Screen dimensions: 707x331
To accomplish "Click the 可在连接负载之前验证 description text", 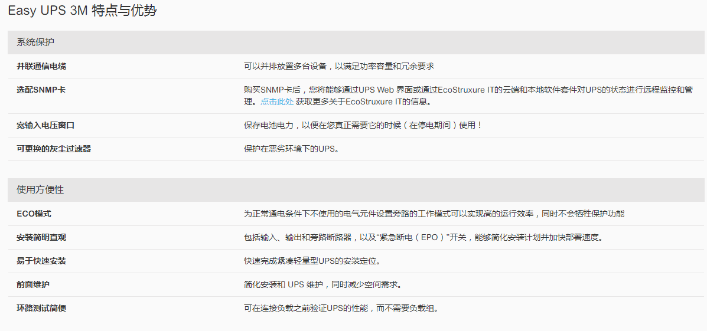I will point(341,308).
